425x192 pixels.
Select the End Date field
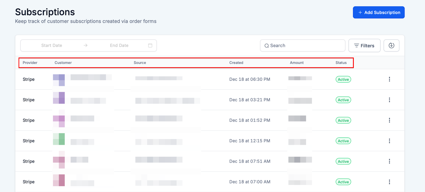tap(119, 45)
